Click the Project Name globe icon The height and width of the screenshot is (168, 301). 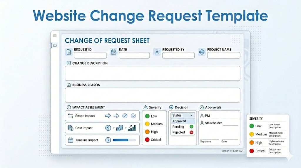pyautogui.click(x=202, y=52)
